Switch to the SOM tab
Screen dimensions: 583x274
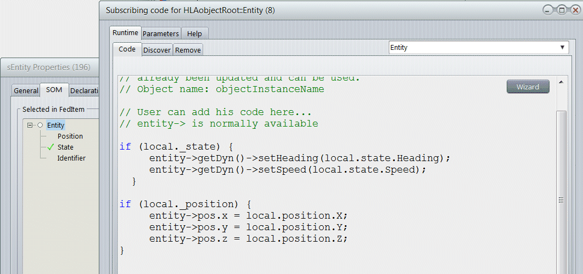coord(54,90)
